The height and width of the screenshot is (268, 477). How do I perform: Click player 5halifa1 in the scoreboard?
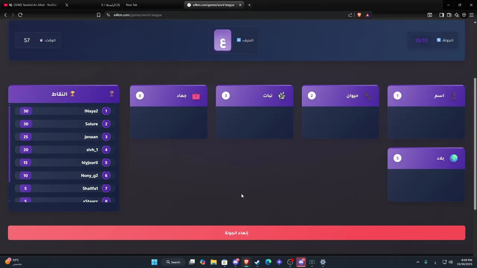click(65, 188)
